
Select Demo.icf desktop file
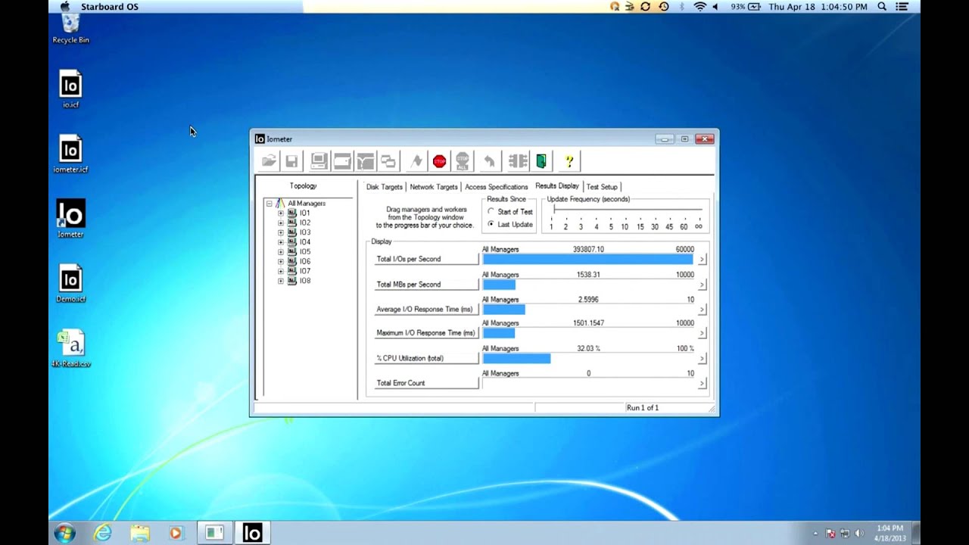70,284
